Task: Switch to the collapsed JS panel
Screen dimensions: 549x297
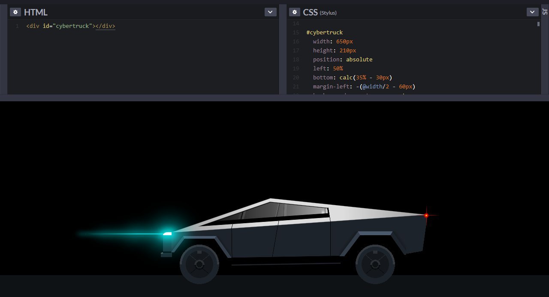Action: point(545,12)
